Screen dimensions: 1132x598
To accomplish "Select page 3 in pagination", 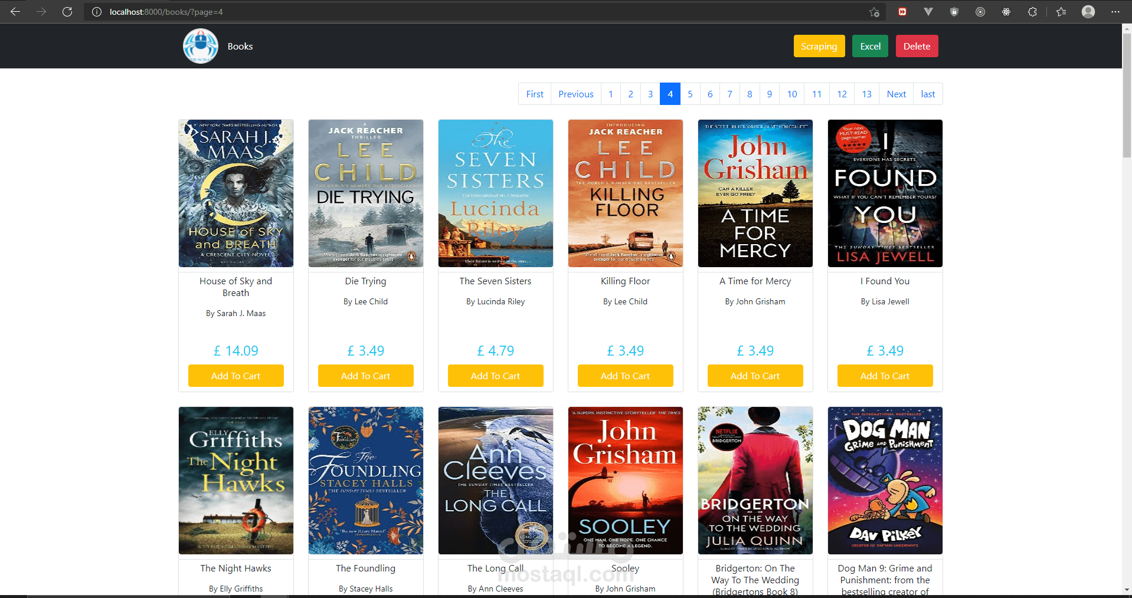I will tap(650, 94).
